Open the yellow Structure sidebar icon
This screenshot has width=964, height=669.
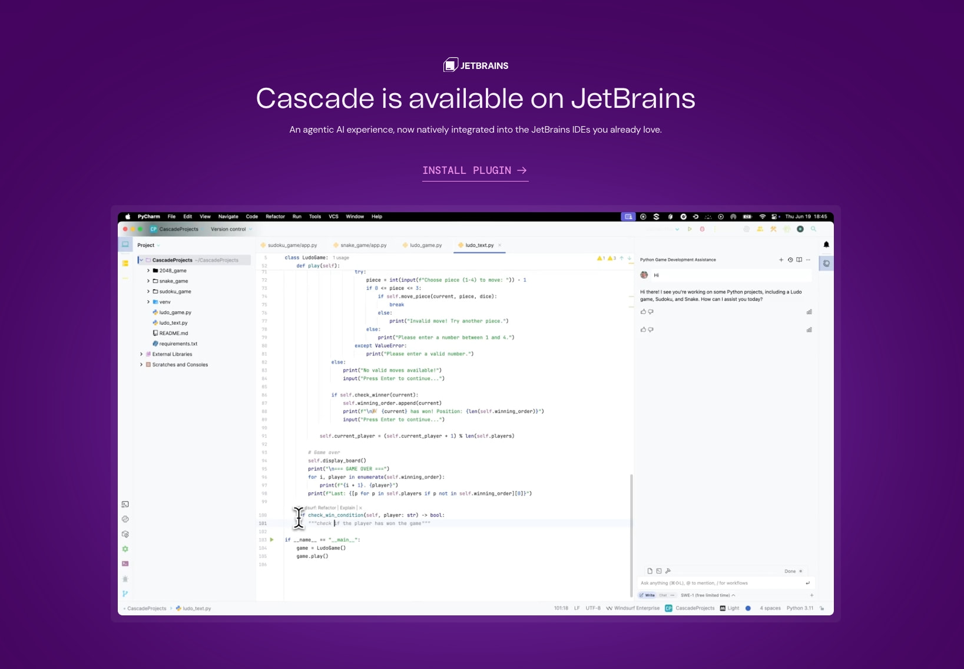[125, 263]
